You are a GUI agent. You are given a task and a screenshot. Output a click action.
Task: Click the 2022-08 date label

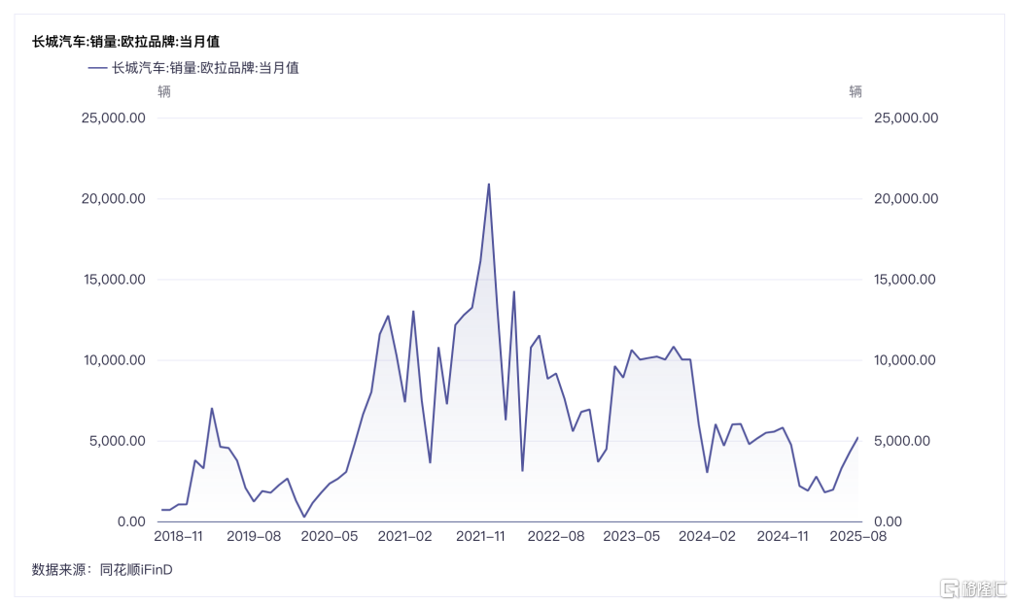pos(556,537)
